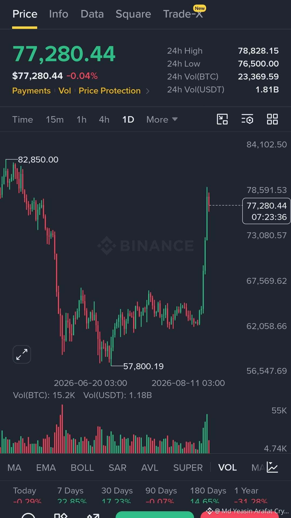Expand the More timeframes dropdown
The height and width of the screenshot is (518, 291).
point(162,119)
